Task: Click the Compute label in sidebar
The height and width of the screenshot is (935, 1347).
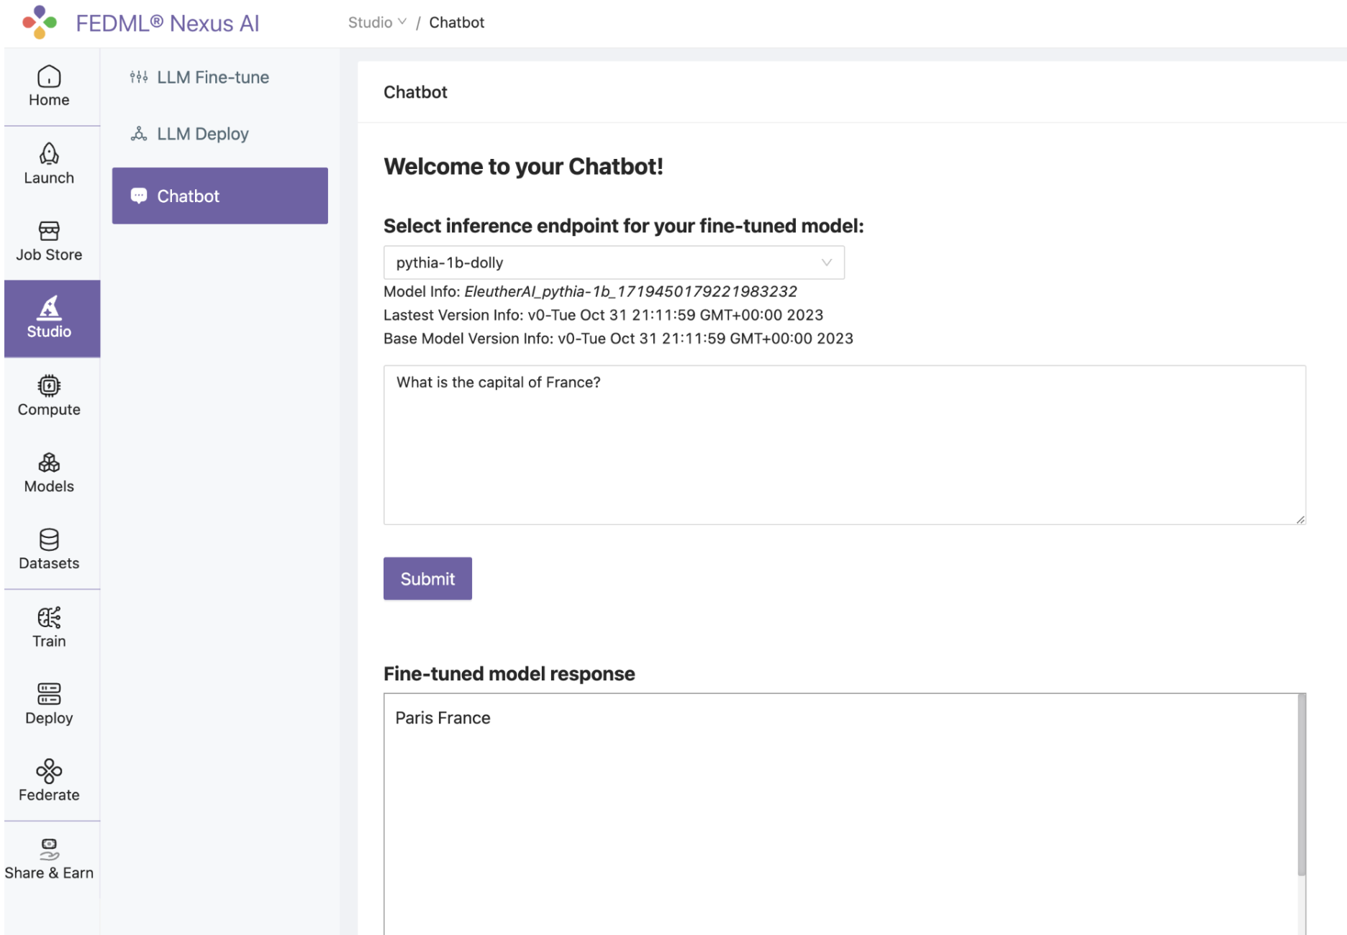Action: tap(49, 409)
